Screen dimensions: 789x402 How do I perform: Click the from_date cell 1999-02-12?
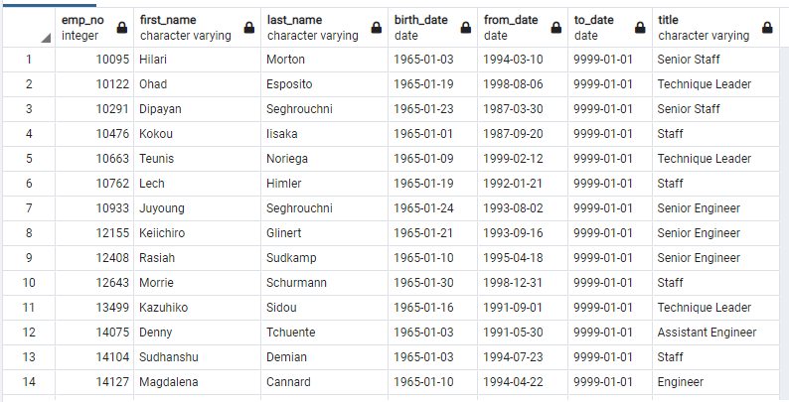point(523,158)
